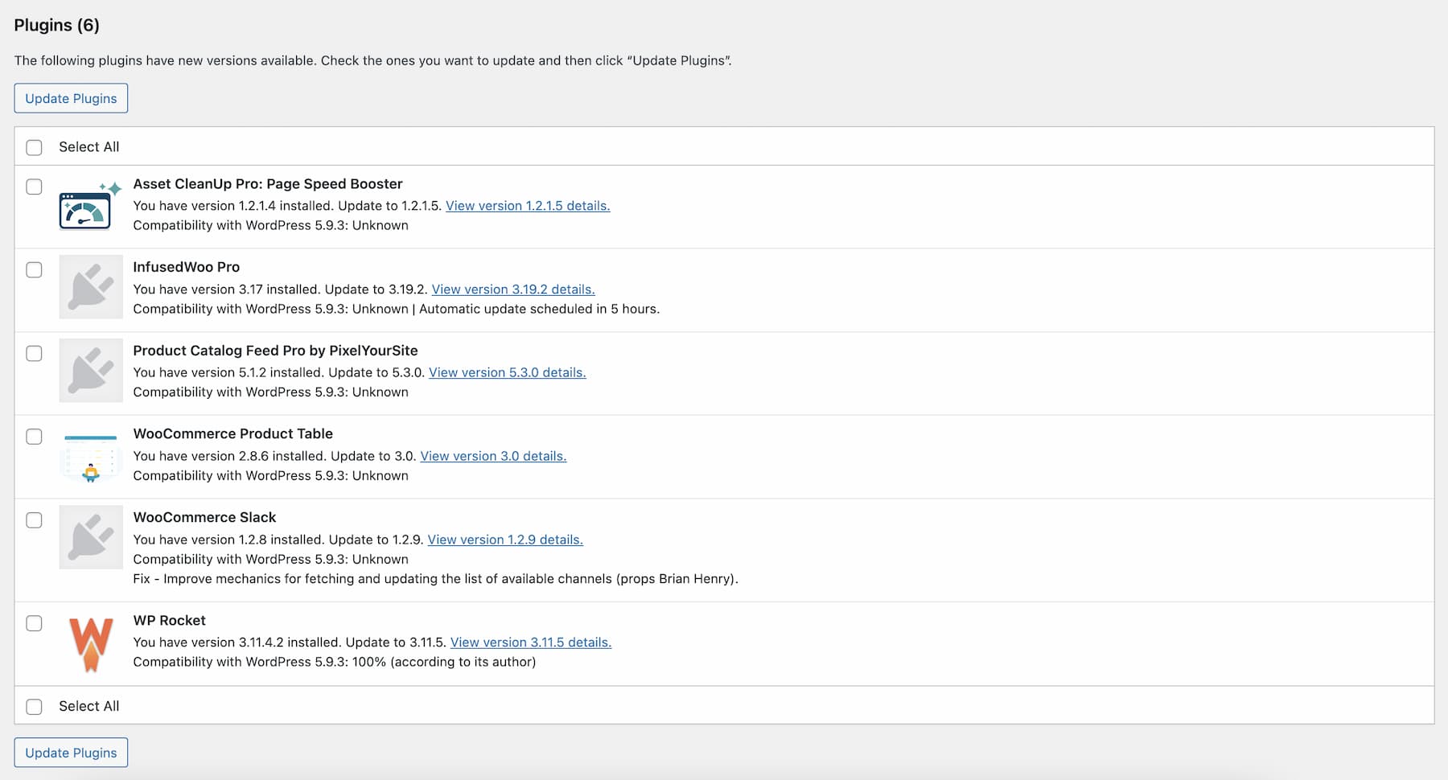Tick the InfusedWoo Pro checkbox

click(34, 270)
